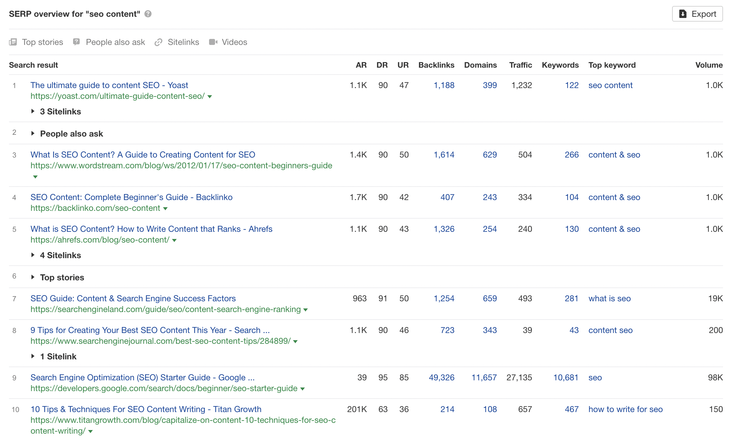Click the ahrefs.com/blog/seo-content URL

[x=100, y=240]
